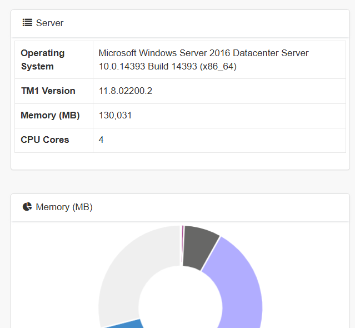Click the blue donut chart segment
Image resolution: width=355 pixels, height=328 pixels.
[127, 324]
